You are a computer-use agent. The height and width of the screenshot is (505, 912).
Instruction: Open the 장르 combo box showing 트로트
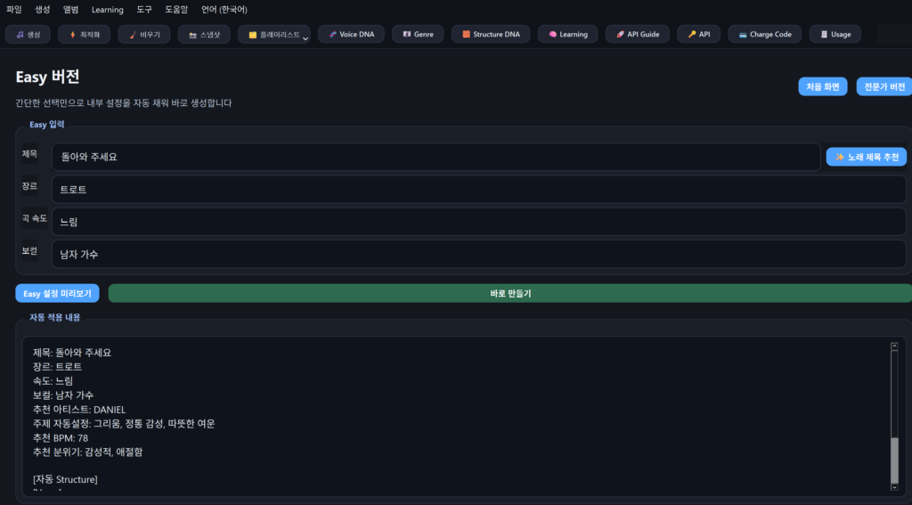[x=479, y=190]
